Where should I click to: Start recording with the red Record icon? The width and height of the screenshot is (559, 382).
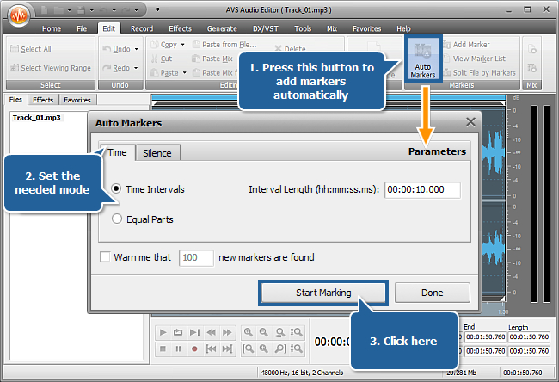tap(194, 348)
